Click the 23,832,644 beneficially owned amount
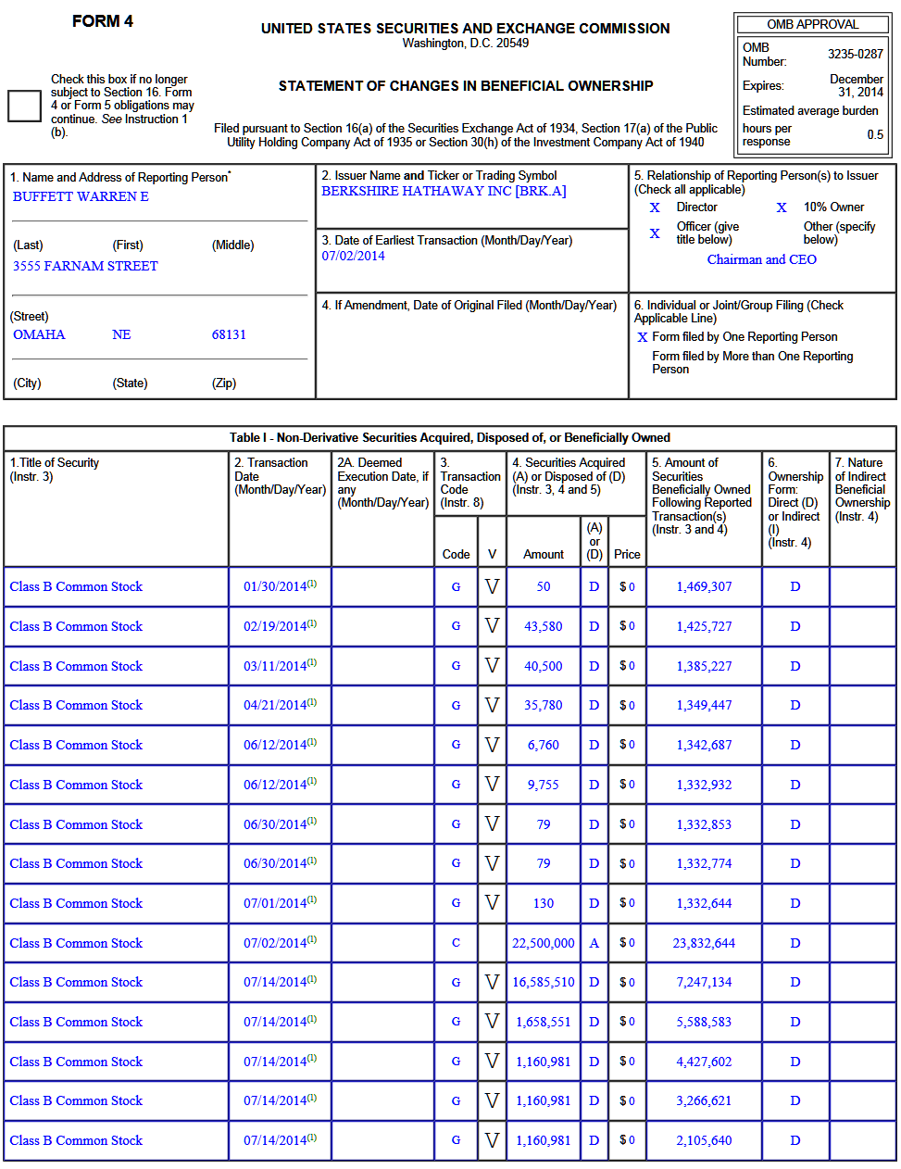This screenshot has height=1169, width=901. click(x=704, y=943)
